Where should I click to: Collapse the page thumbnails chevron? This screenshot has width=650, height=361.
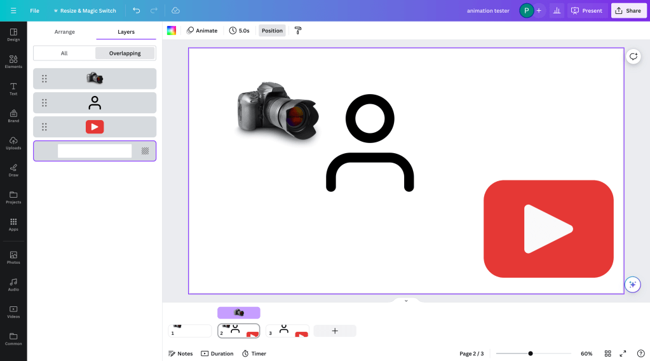(x=406, y=301)
